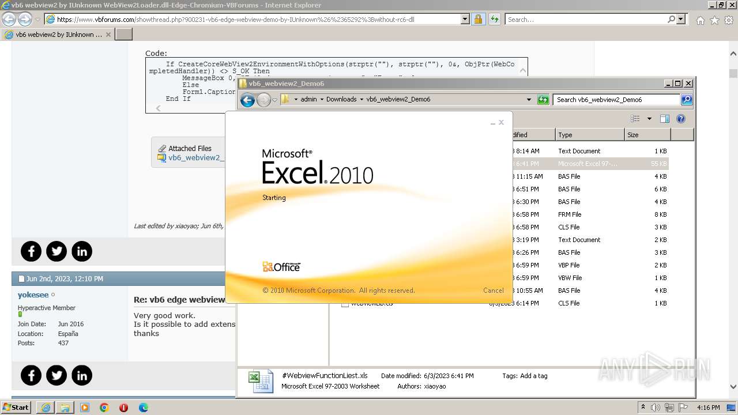Click Add a tag in details pane

point(534,376)
